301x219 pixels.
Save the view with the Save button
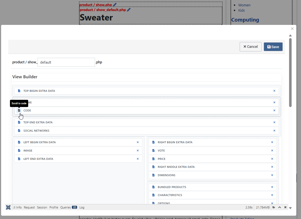click(273, 47)
